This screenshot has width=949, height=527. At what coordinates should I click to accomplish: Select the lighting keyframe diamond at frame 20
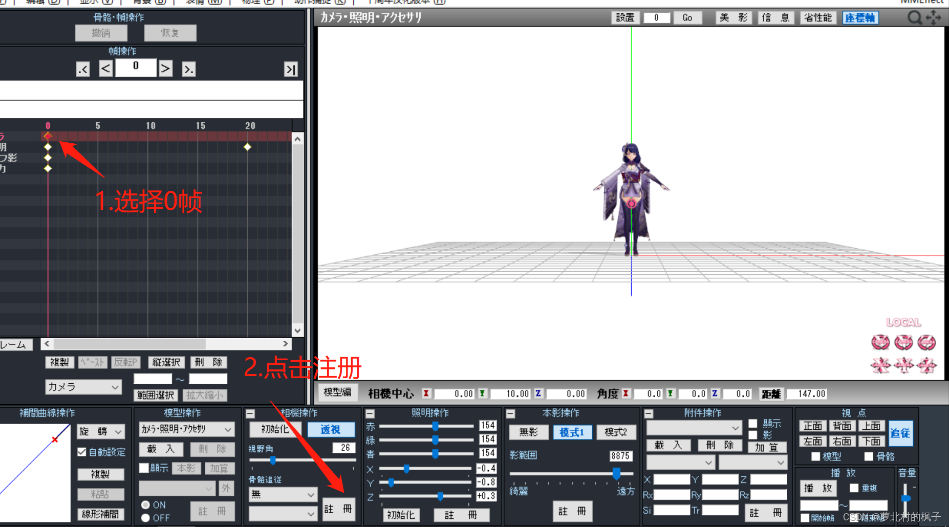coord(247,147)
